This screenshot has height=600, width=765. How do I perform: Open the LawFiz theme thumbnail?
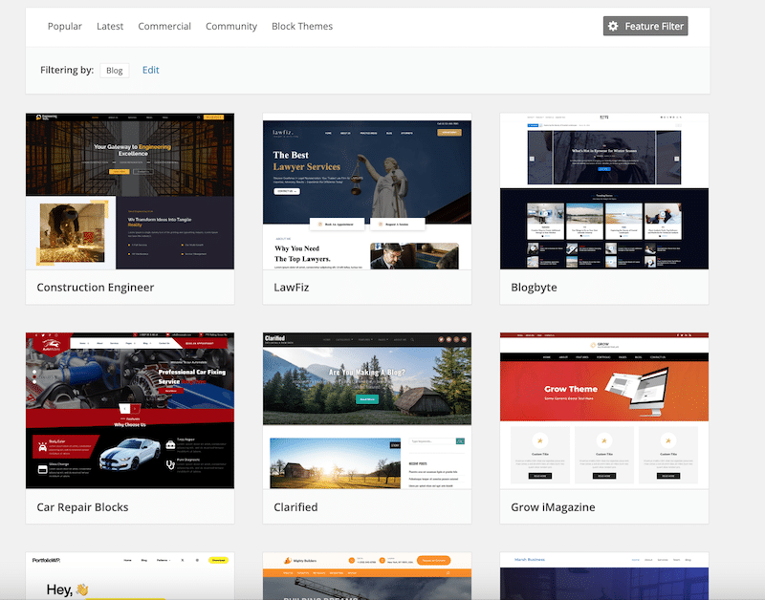[366, 191]
